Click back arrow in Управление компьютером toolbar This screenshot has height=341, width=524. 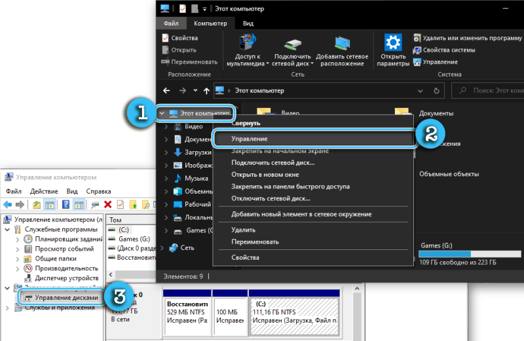click(7, 204)
